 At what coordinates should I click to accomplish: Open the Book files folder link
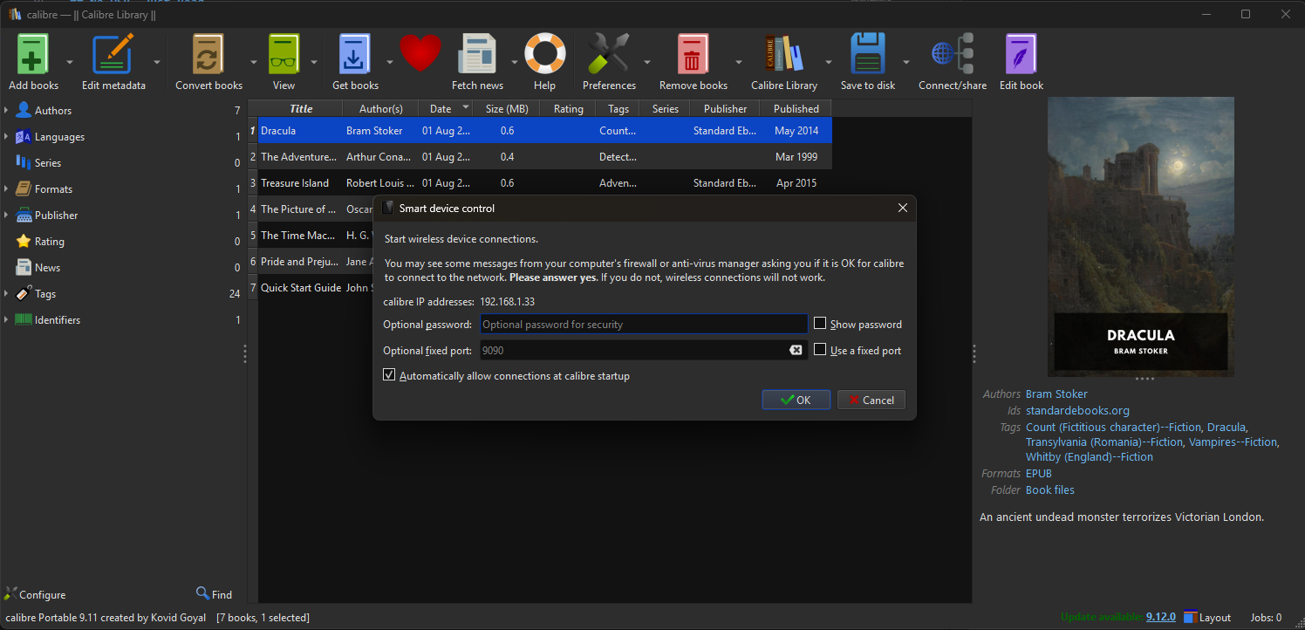click(1050, 490)
